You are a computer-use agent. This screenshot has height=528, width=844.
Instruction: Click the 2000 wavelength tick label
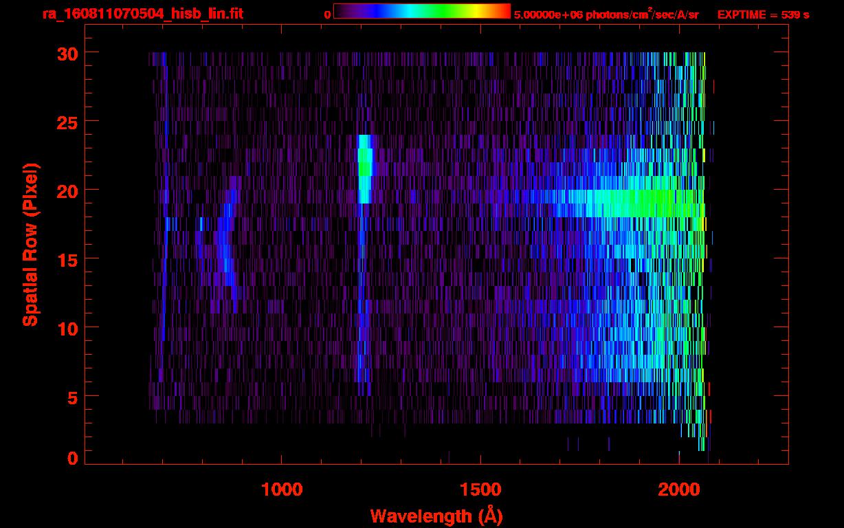[x=679, y=489]
